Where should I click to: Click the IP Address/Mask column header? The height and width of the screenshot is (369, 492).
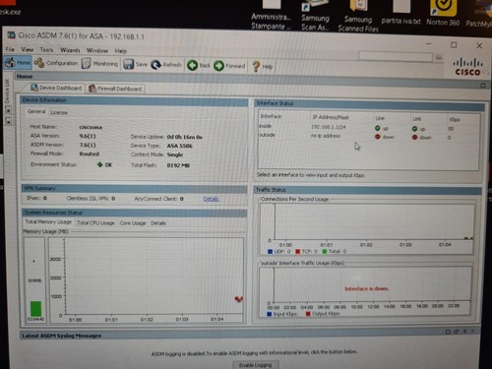pyautogui.click(x=331, y=117)
